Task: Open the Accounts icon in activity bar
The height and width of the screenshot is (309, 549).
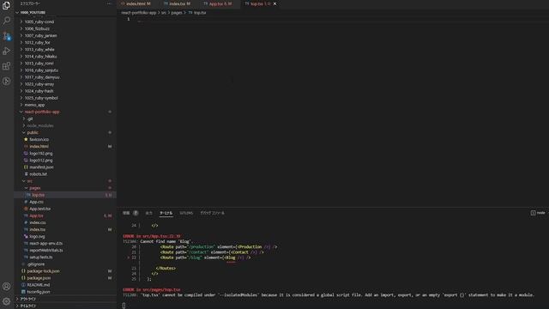Action: pos(6,286)
